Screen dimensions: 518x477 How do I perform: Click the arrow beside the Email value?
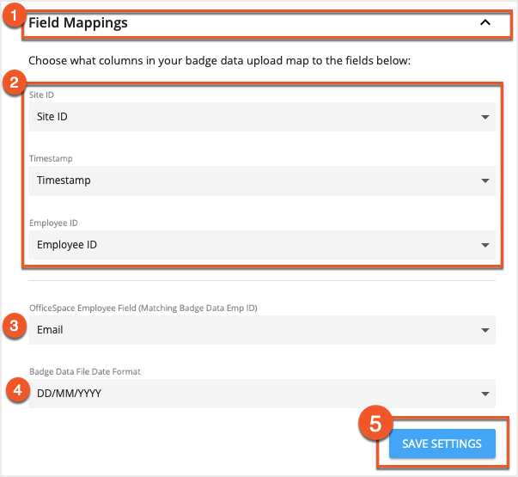coord(485,329)
